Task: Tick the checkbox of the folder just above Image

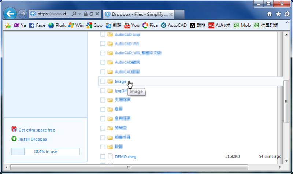Action: coord(103,72)
